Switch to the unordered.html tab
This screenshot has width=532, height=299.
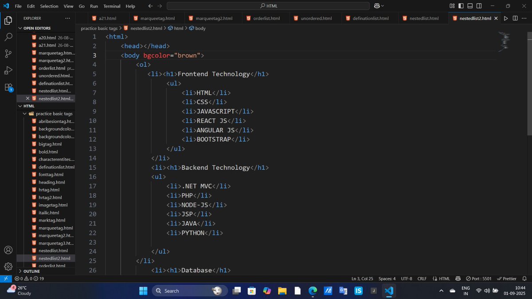pyautogui.click(x=316, y=18)
